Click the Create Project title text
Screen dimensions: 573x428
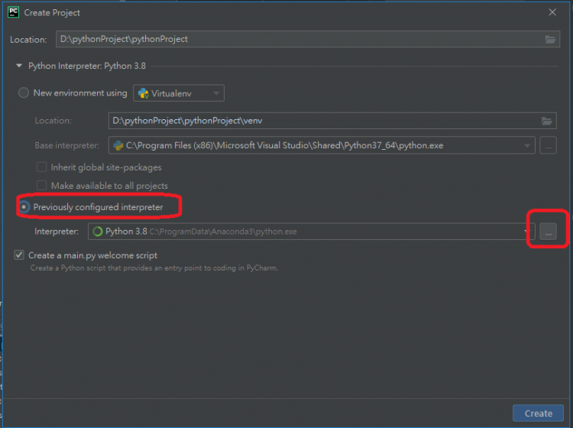pyautogui.click(x=52, y=13)
